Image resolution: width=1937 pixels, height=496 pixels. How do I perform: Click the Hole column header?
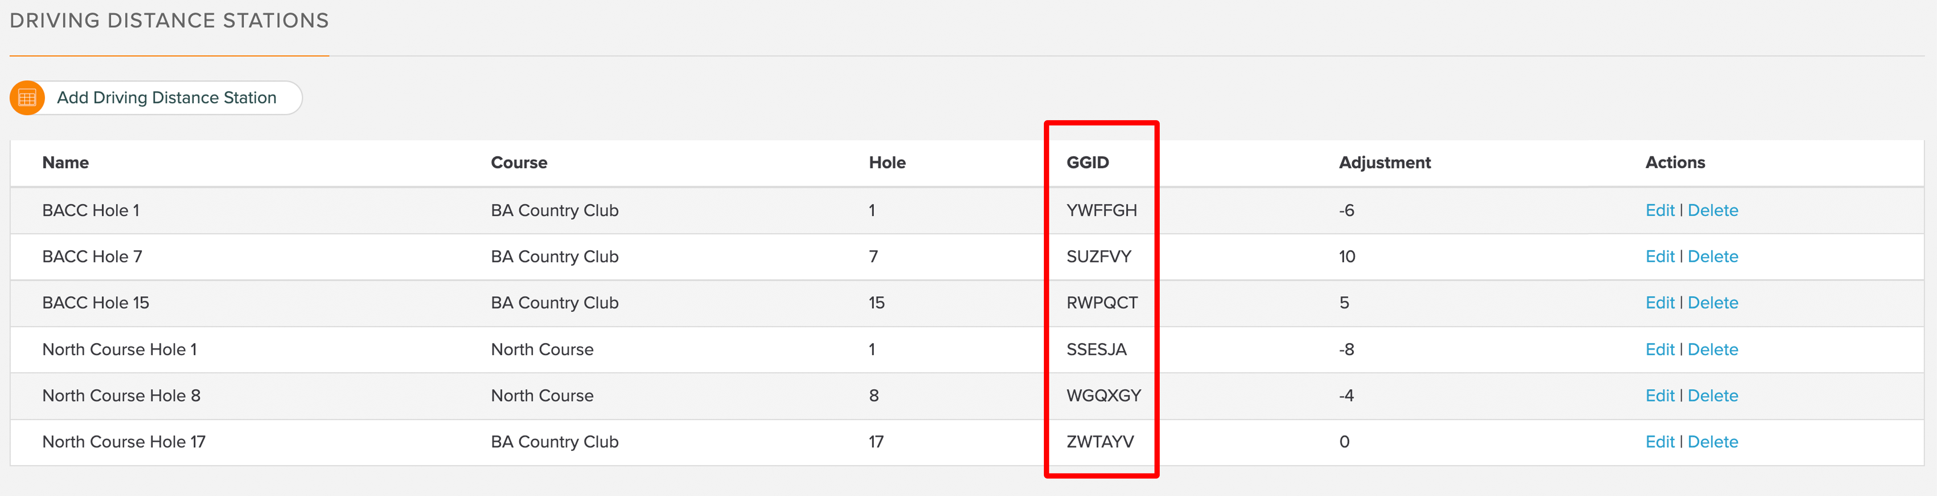coord(887,162)
